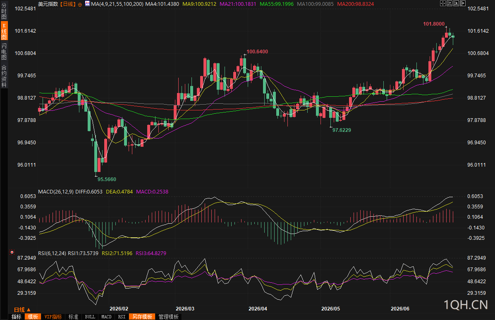Open MACD(26,12,9) parameter settings
Viewport: 495px width, 320px height.
pyautogui.click(x=56, y=191)
